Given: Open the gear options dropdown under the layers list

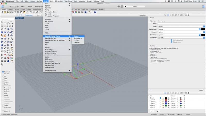Looking at the screenshot, I should (158, 111).
